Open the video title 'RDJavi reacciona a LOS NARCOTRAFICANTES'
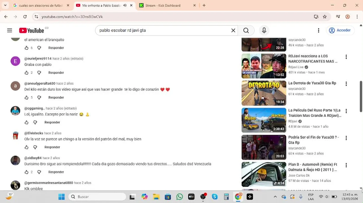 tap(313, 59)
